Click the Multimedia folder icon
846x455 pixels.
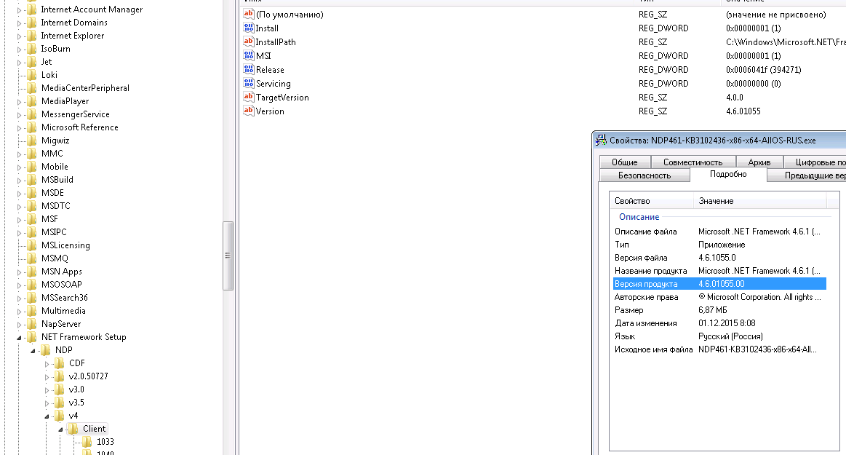(x=33, y=311)
